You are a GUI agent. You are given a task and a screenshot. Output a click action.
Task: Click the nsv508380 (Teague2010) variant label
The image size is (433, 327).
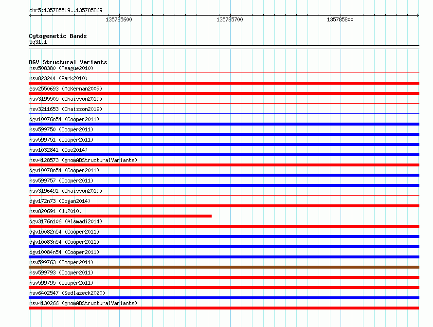click(x=61, y=68)
